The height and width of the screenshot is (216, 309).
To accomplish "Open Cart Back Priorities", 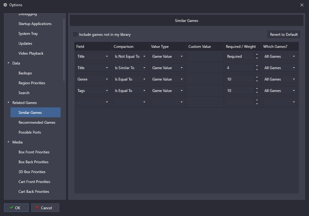I will [x=34, y=191].
